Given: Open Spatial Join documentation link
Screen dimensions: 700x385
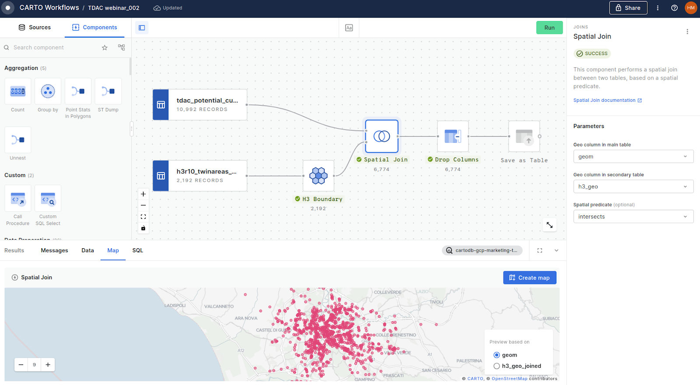Looking at the screenshot, I should pyautogui.click(x=608, y=101).
